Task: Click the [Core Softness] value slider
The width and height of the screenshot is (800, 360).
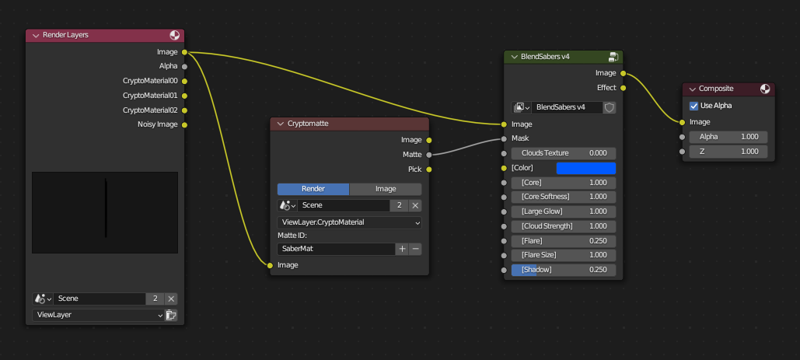Action: (564, 197)
